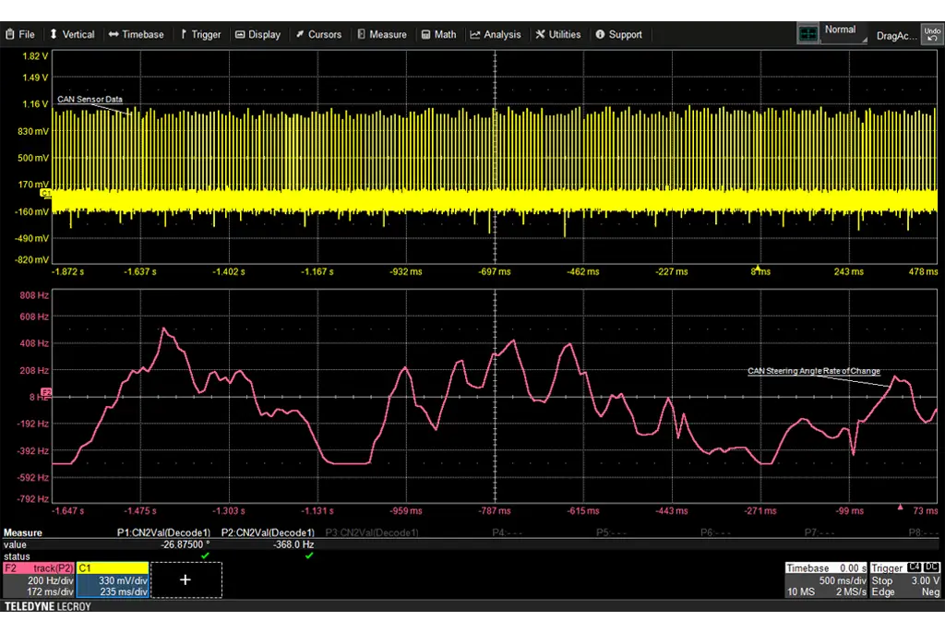Click the Math menu's calculator icon

tap(425, 34)
